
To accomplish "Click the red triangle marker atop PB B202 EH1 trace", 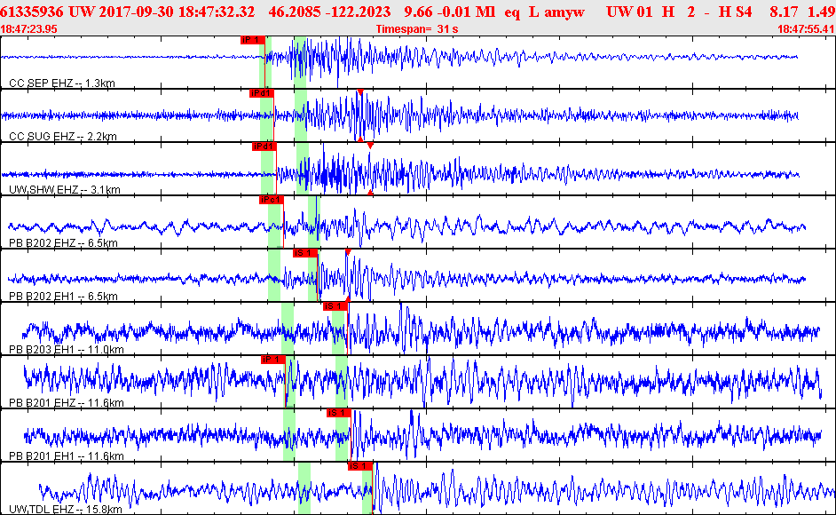I will pos(348,252).
